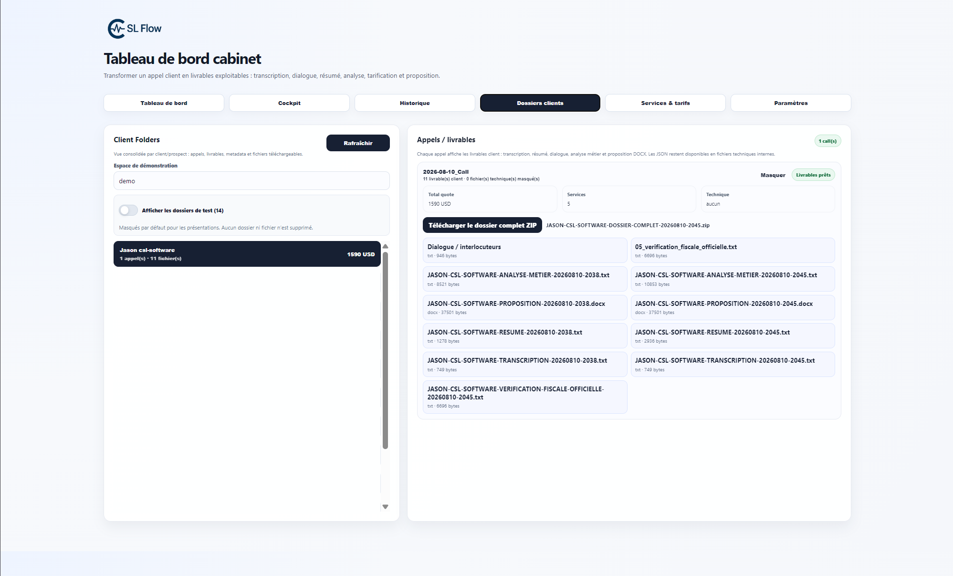
Task: Open PROPOSITION-20260810-2038.docx file
Action: pyautogui.click(x=525, y=308)
